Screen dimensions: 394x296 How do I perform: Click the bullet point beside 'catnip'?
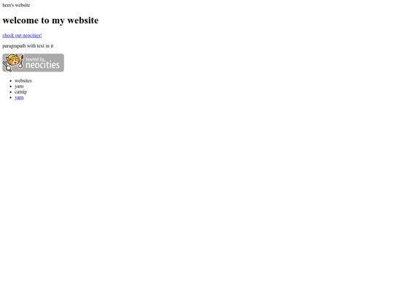10,92
